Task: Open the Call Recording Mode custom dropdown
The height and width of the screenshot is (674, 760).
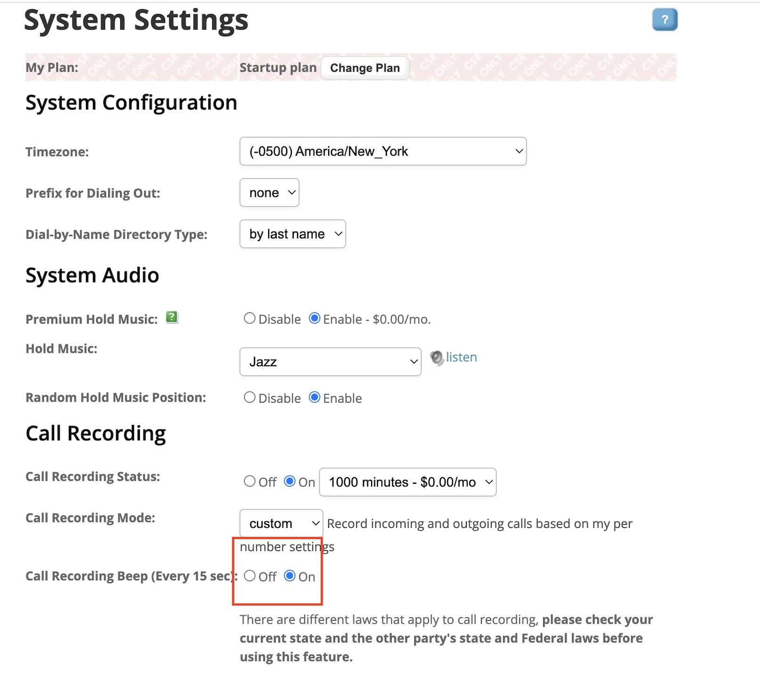Action: tap(281, 523)
